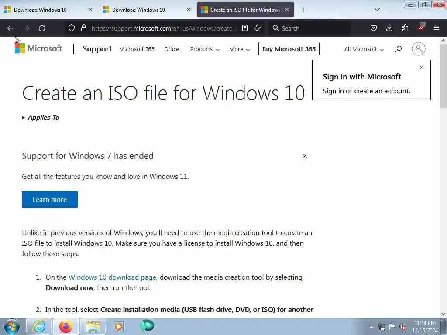Open the Office nav link
The width and height of the screenshot is (447, 335).
171,49
